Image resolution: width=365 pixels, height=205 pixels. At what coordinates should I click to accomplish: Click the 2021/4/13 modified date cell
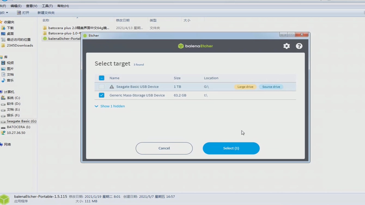click(x=129, y=28)
